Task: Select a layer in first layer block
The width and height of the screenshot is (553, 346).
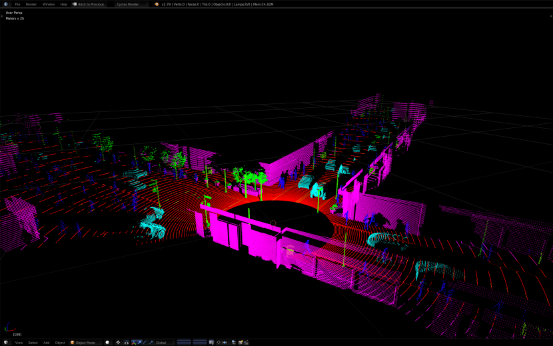Action: coord(184,343)
